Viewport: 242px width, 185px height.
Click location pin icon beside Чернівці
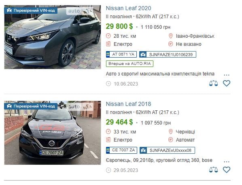tap(170, 131)
